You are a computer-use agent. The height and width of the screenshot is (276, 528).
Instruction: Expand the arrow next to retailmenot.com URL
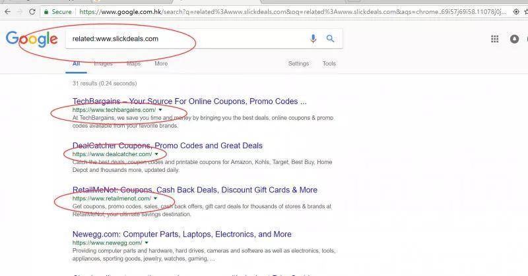coord(155,198)
